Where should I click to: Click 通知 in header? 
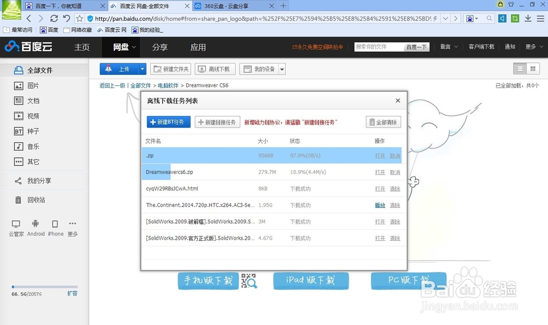pos(510,47)
